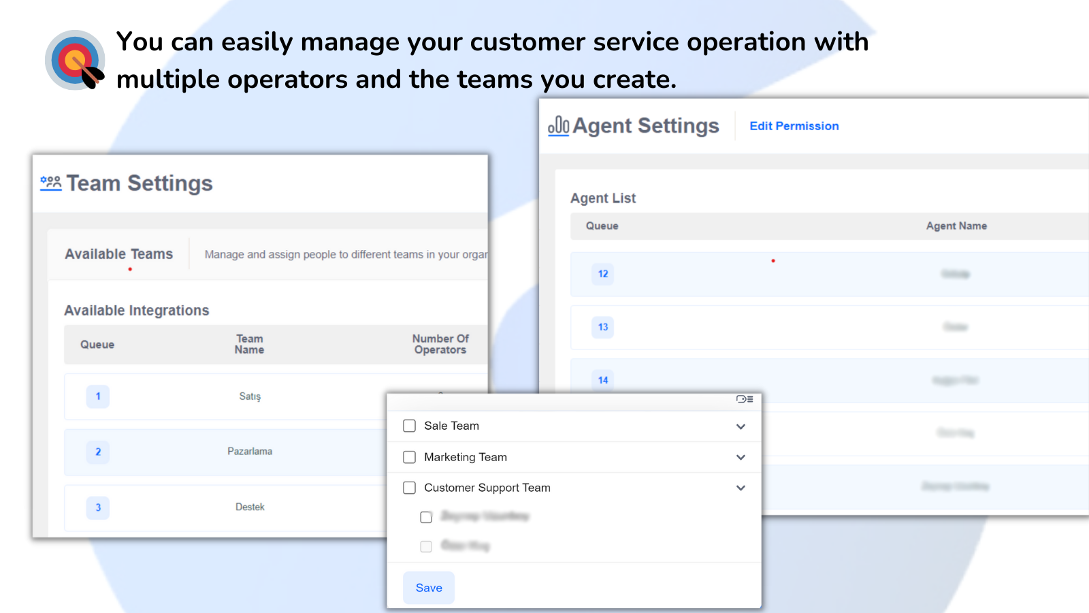Collapse the Customer Support Team chevron
Screen dimensions: 1089x613
pos(741,488)
